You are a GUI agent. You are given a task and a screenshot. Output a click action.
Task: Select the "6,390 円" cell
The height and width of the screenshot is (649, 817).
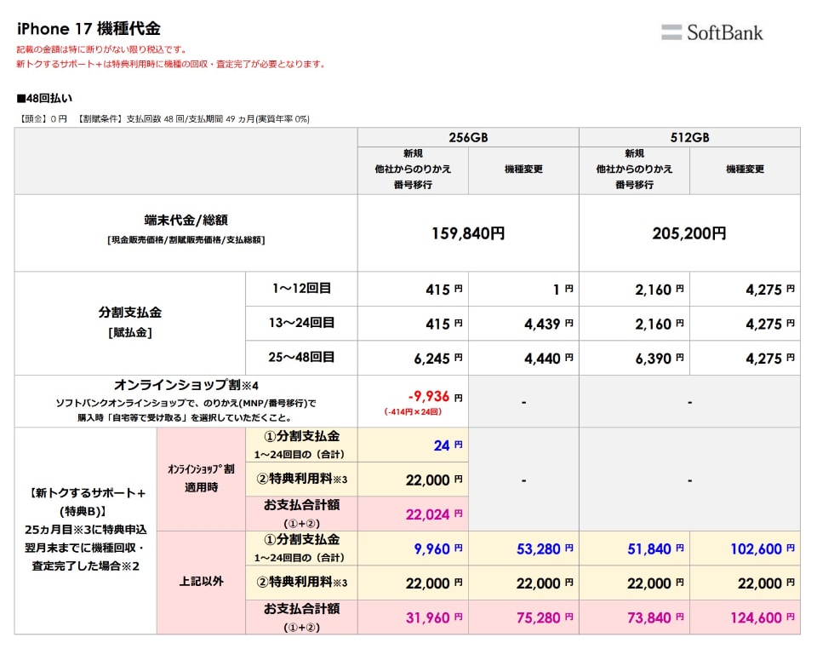point(659,358)
